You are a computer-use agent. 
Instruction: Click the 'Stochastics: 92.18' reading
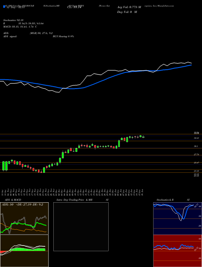[13, 20]
